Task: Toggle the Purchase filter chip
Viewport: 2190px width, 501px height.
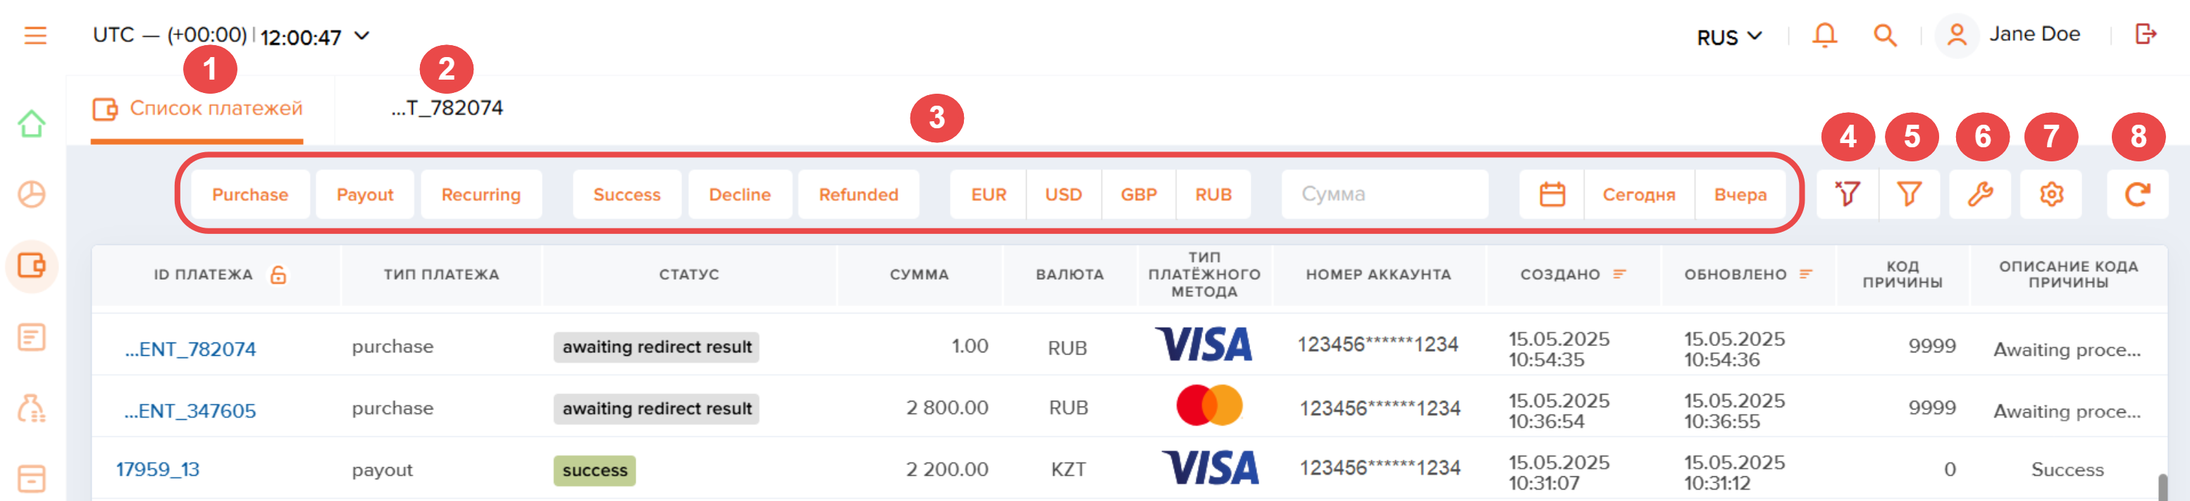Action: (x=250, y=194)
